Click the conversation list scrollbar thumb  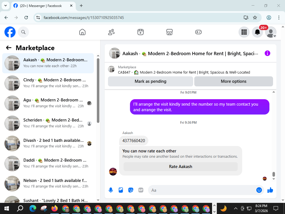(x=98, y=91)
